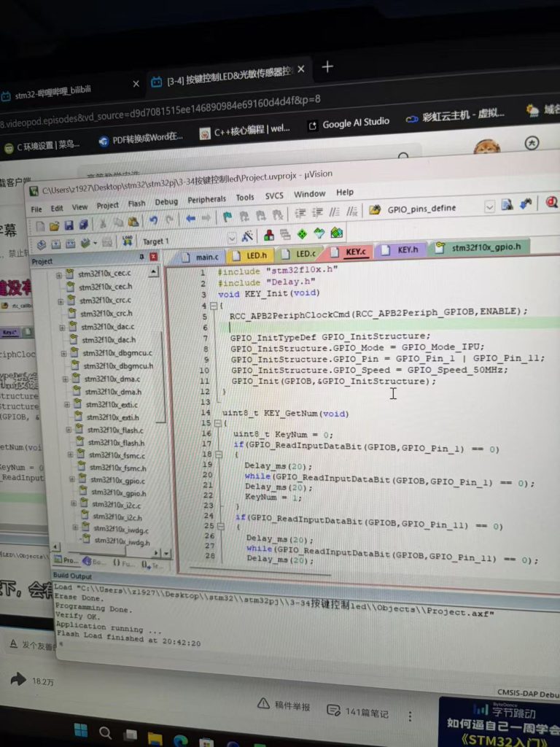The height and width of the screenshot is (747, 560).
Task: Open a new browser tab with plus
Action: pyautogui.click(x=327, y=67)
